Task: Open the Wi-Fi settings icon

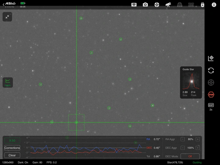Action: [134, 5]
